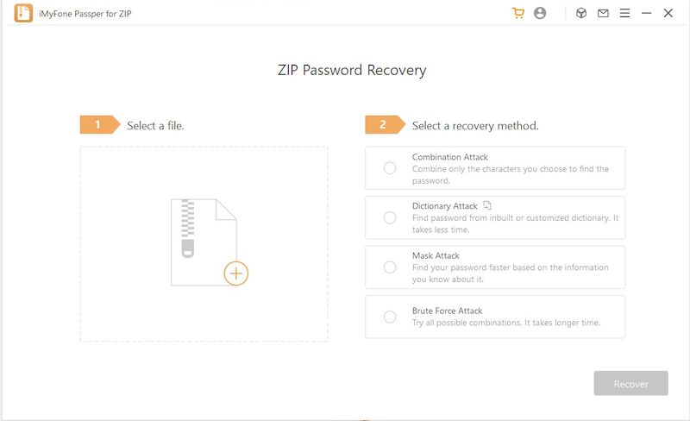The height and width of the screenshot is (421, 690).
Task: Open the mail envelope icon
Action: point(603,13)
